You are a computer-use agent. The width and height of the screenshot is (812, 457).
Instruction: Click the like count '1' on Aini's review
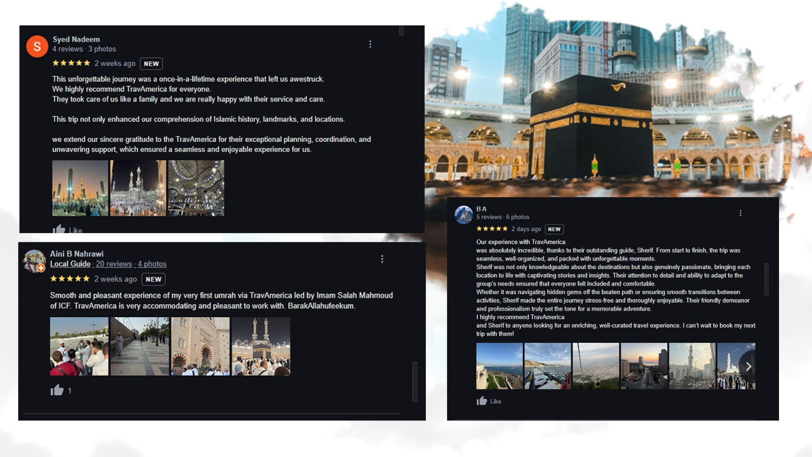tap(70, 390)
